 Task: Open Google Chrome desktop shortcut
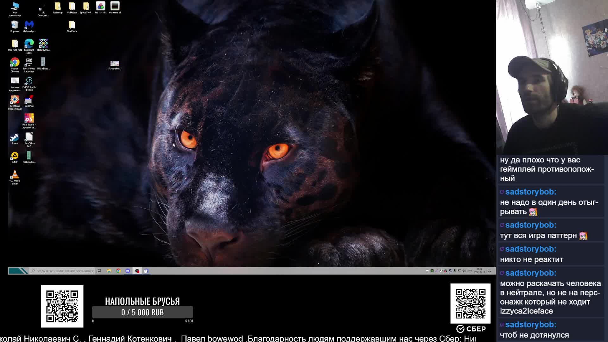[15, 62]
